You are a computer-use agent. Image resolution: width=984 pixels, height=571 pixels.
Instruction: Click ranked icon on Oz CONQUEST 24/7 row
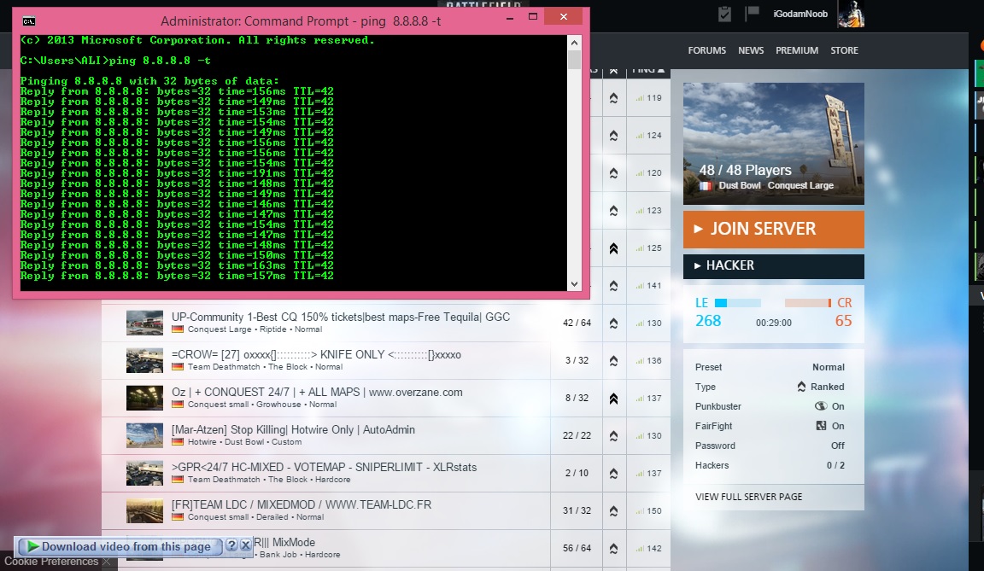coord(612,399)
